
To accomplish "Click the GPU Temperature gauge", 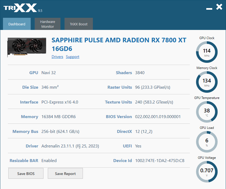I will pos(207,112).
